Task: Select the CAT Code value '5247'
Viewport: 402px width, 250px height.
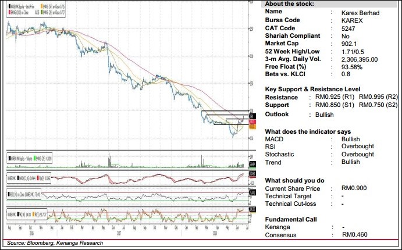Action: pos(348,28)
